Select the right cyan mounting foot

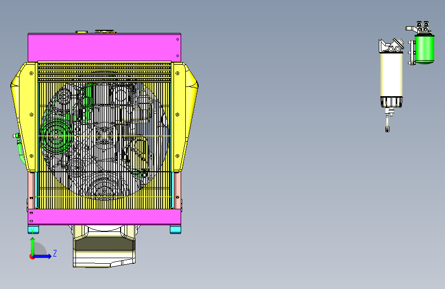(176, 229)
